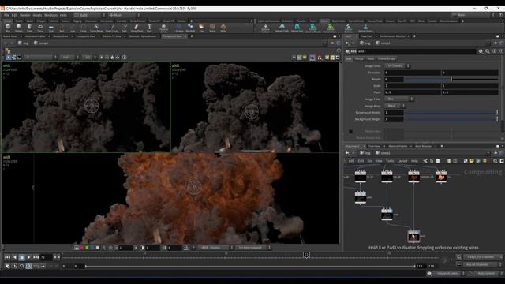Screen dimensions: 505x284
Task: Select the L-System shelf tool
Action: pyautogui.click(x=179, y=28)
